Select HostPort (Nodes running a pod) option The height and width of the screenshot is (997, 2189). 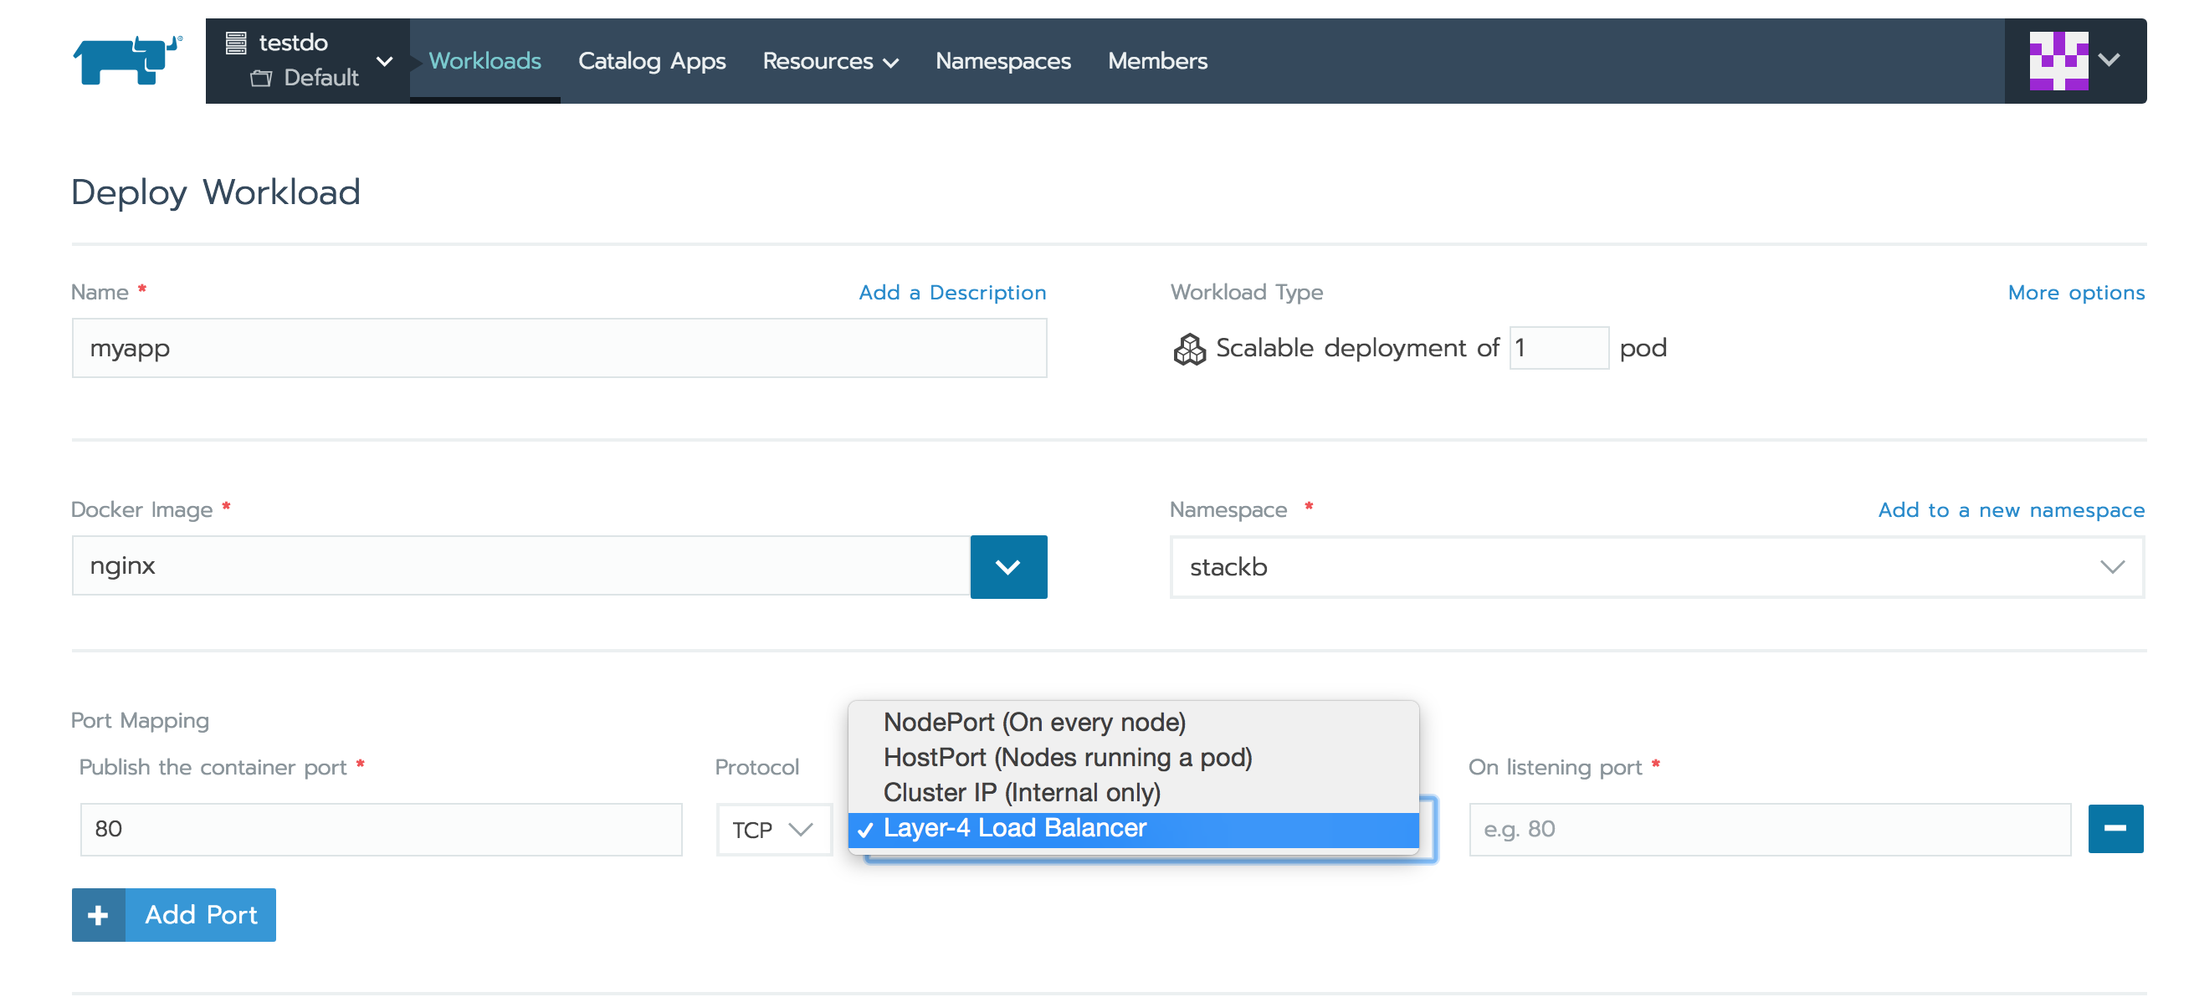coord(1067,757)
